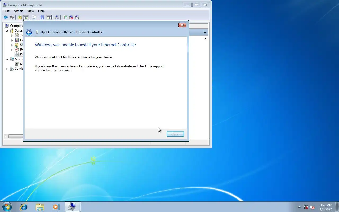
Task: Expand the Task Scheduler node arrow
Action: [x=12, y=35]
